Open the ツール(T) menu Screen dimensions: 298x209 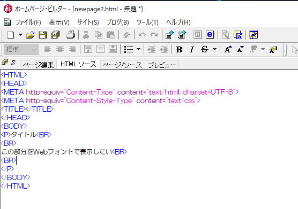pyautogui.click(x=148, y=22)
